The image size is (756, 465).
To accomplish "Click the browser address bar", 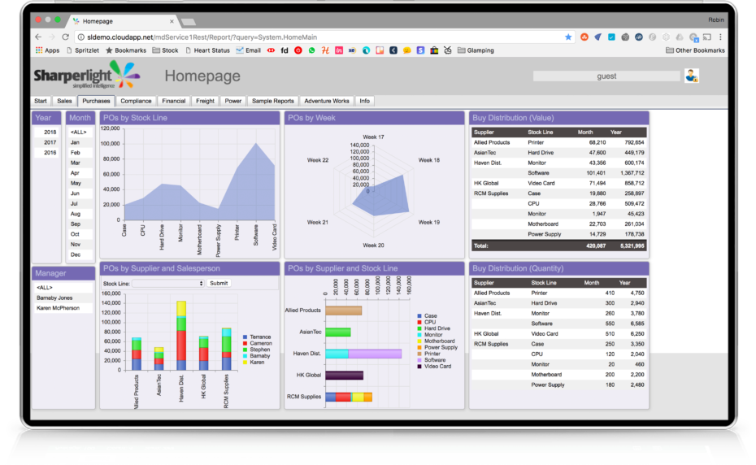I will (317, 37).
